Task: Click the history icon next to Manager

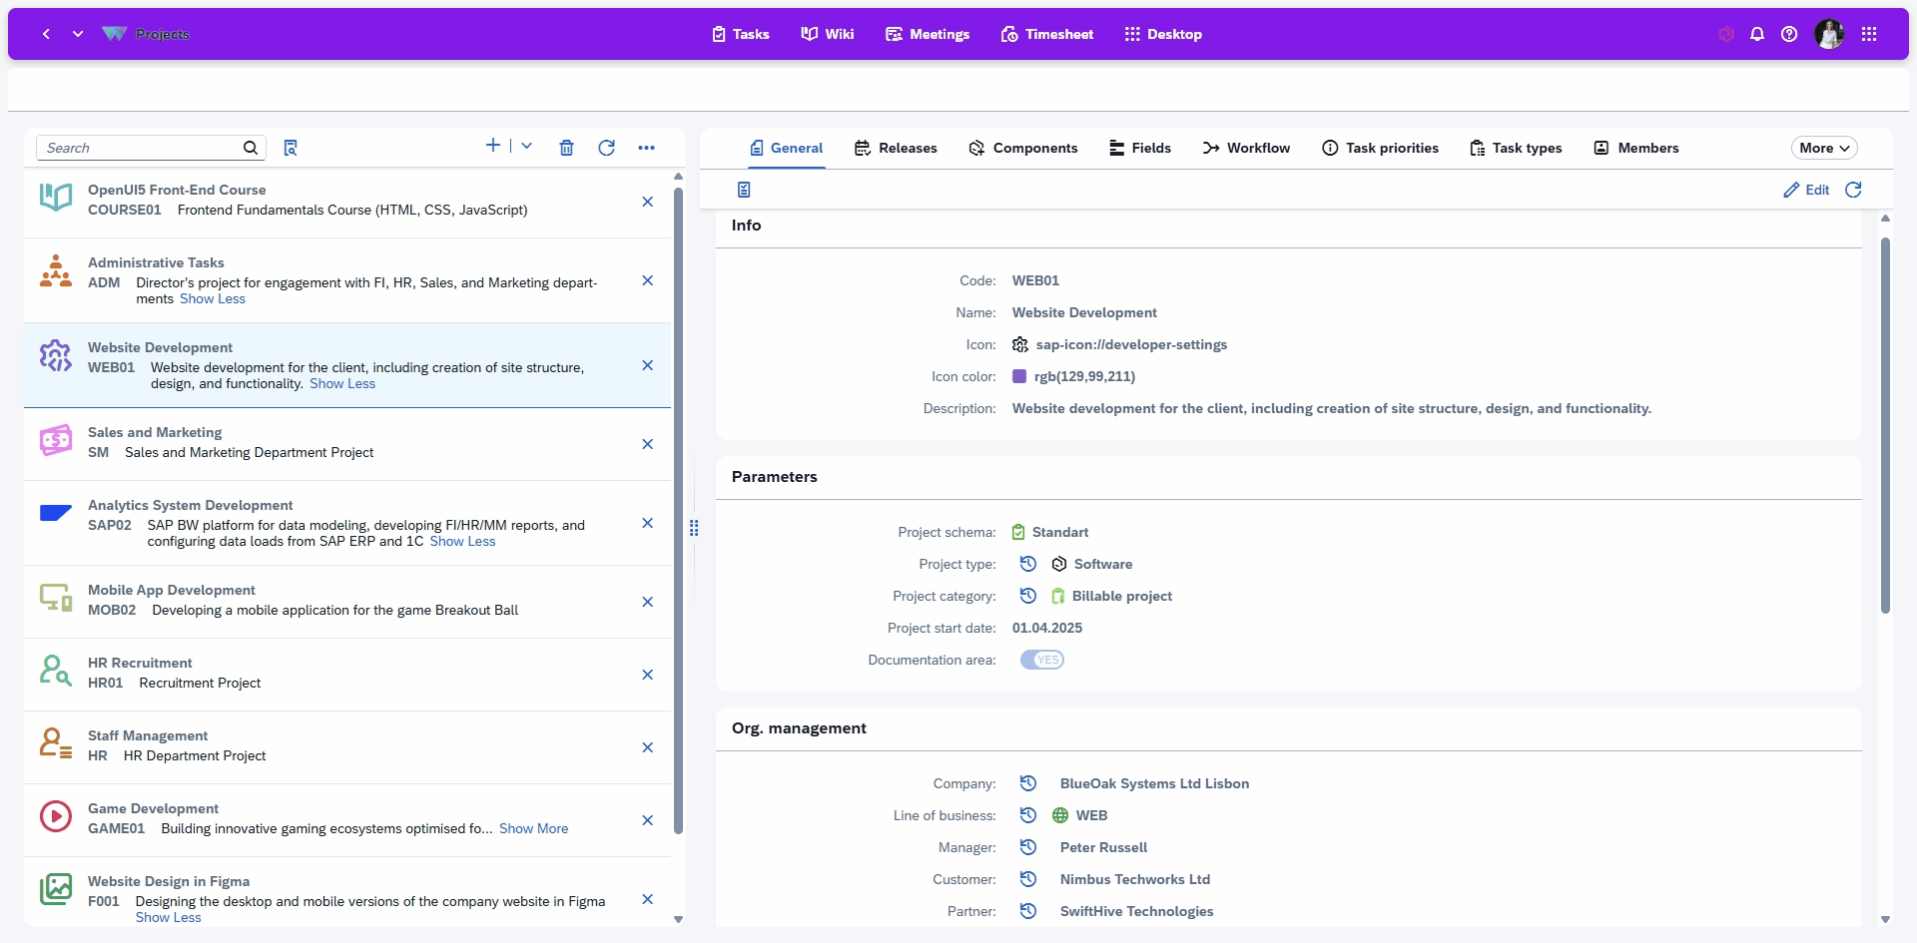Action: click(1028, 847)
